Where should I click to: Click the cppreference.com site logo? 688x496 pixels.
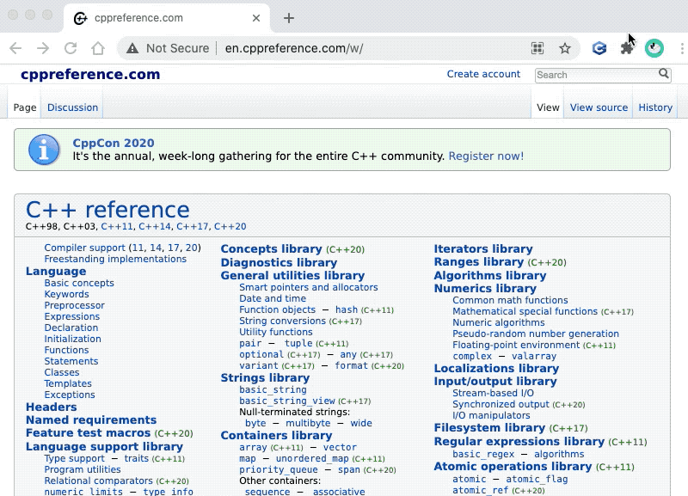(x=90, y=74)
